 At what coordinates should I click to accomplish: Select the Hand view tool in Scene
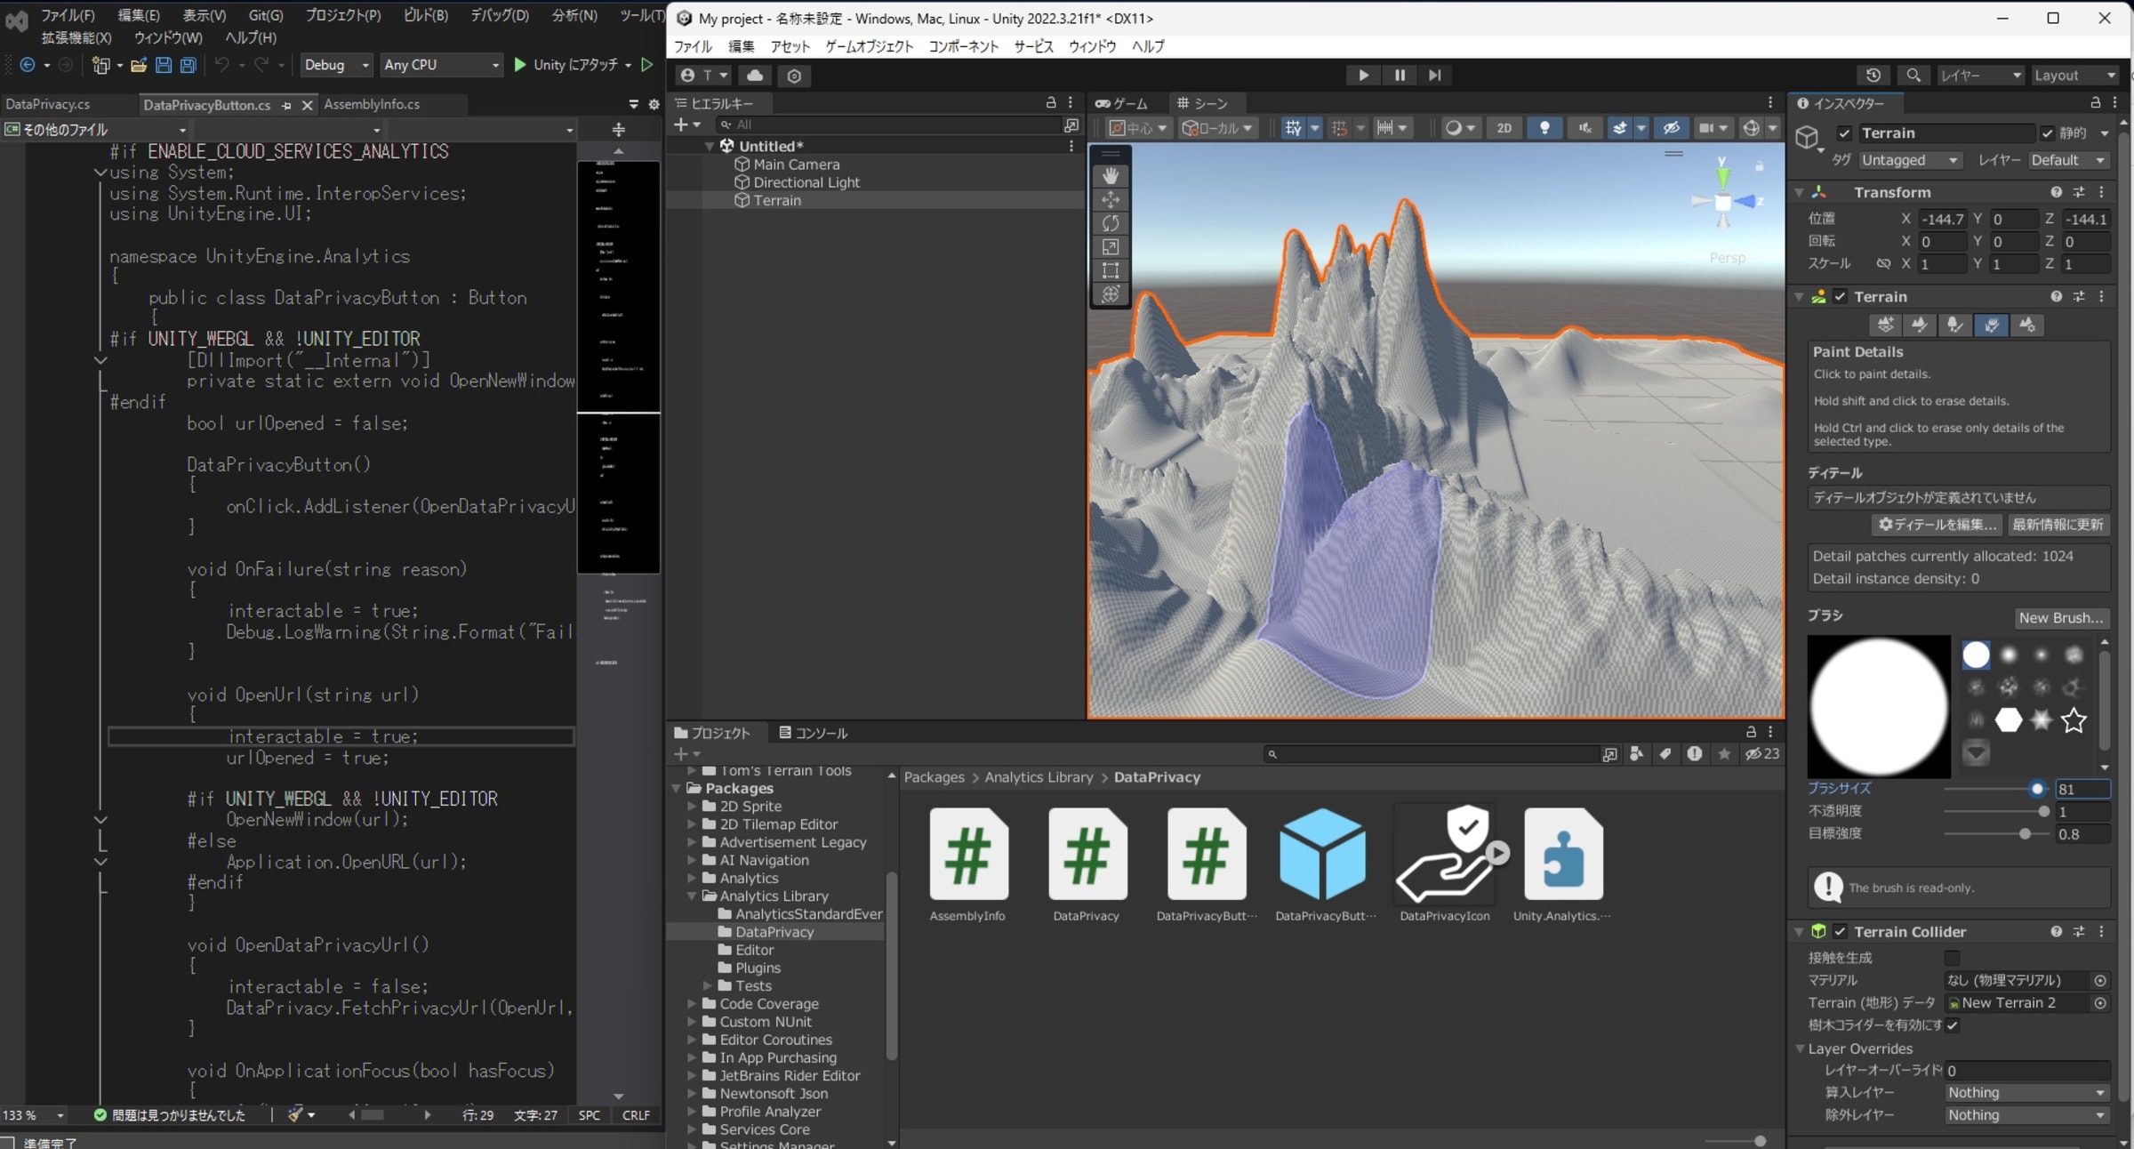click(x=1110, y=176)
